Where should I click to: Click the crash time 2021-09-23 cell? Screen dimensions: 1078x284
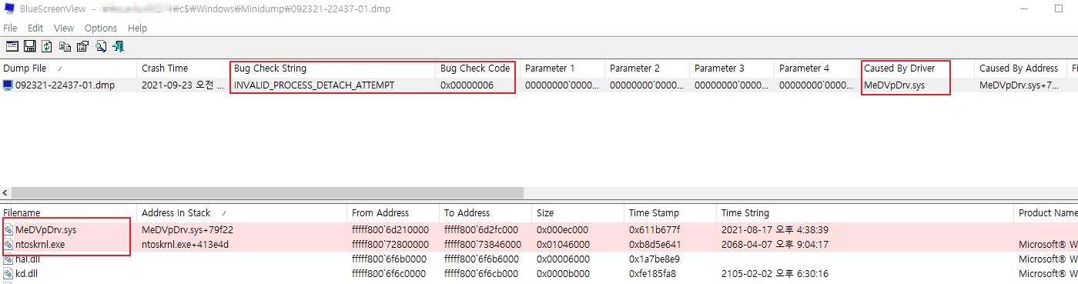coord(183,85)
